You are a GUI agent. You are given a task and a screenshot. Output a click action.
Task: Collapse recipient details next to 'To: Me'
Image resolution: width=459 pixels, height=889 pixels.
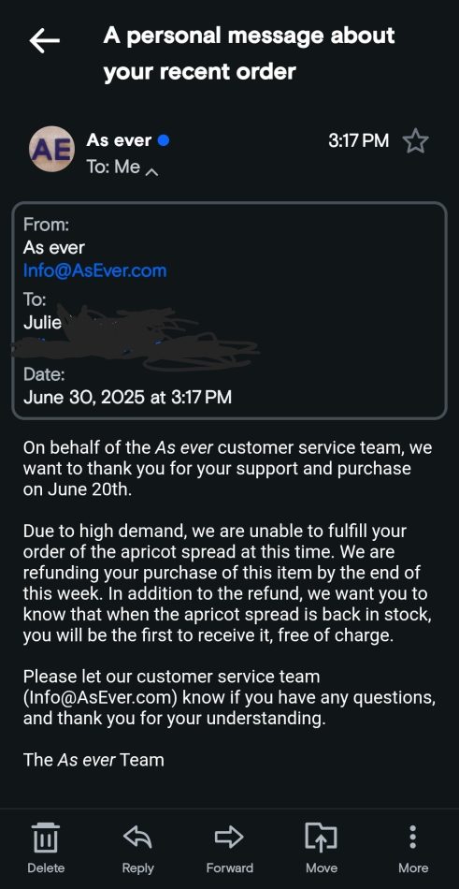click(x=151, y=170)
